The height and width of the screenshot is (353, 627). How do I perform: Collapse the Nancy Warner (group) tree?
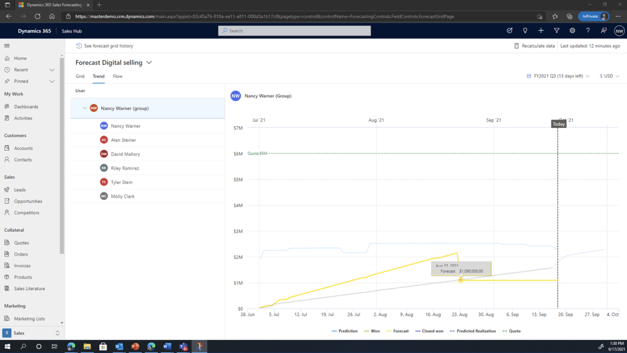(x=85, y=108)
